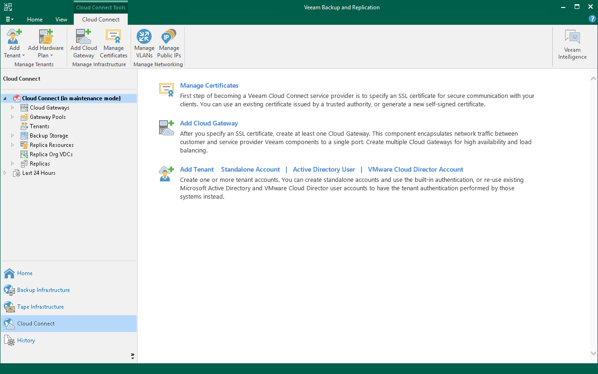598x374 pixels.
Task: Choose the Standalone Account link
Action: pyautogui.click(x=250, y=170)
